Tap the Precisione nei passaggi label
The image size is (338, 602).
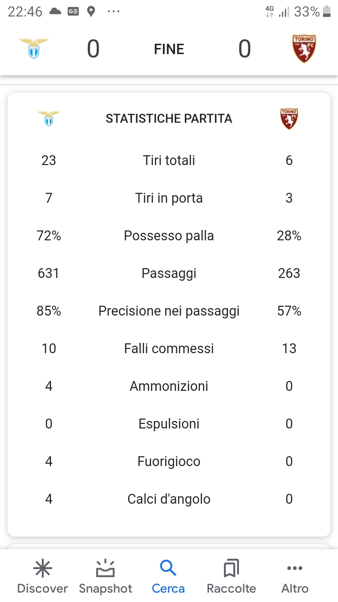[169, 311]
